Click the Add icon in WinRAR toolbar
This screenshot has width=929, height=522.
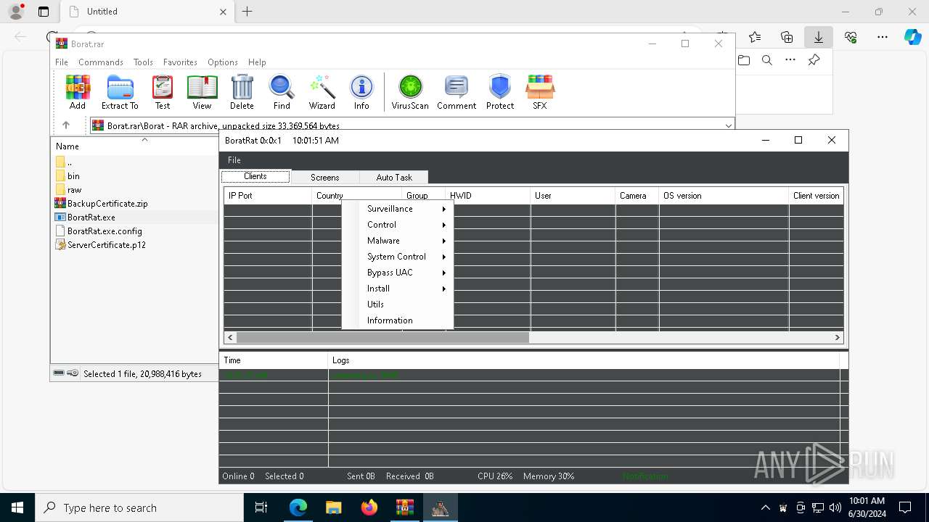[78, 92]
